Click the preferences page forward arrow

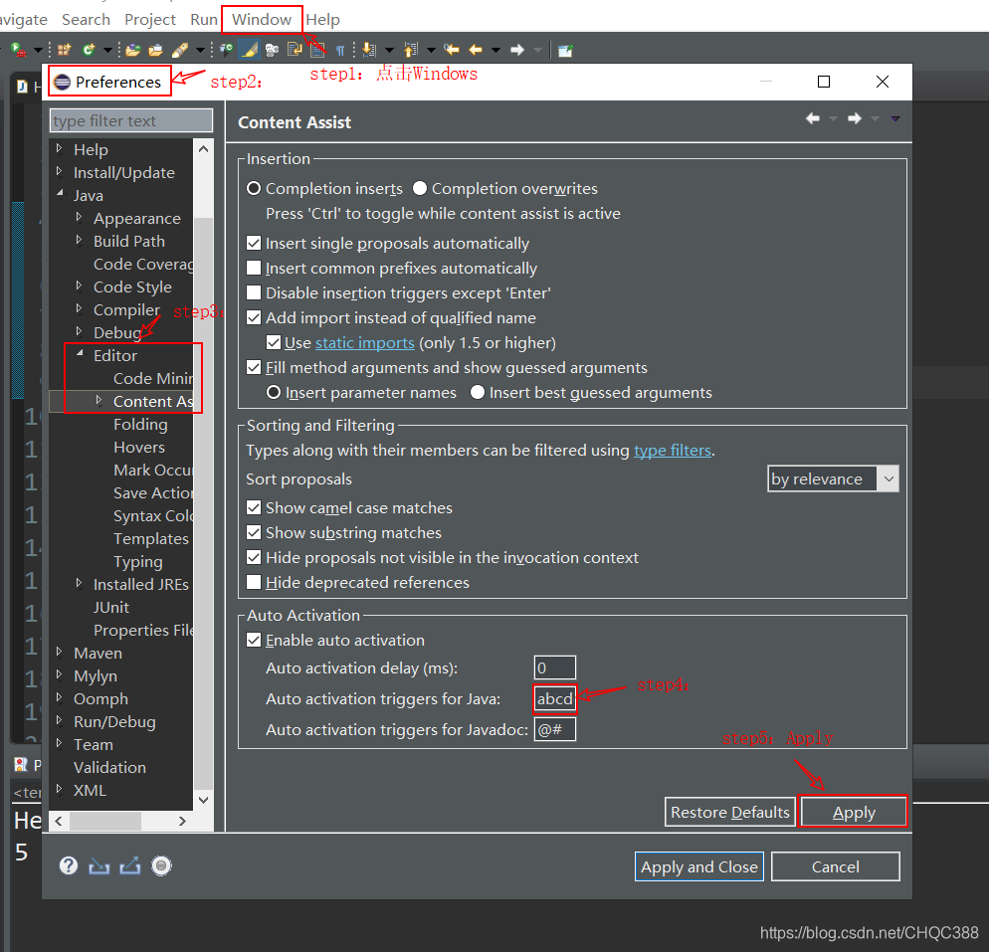(x=855, y=118)
